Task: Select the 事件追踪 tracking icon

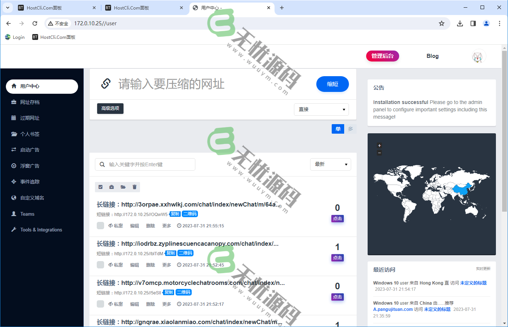Action: click(x=14, y=181)
